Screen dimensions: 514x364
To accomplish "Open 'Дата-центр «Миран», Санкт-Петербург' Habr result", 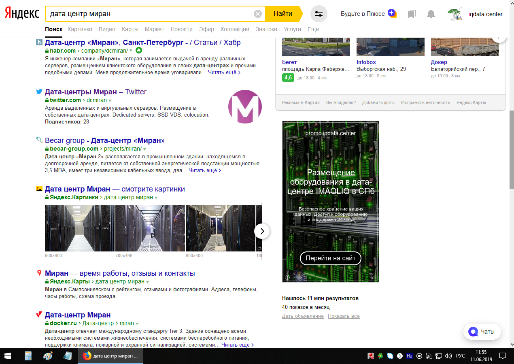I will pos(143,42).
